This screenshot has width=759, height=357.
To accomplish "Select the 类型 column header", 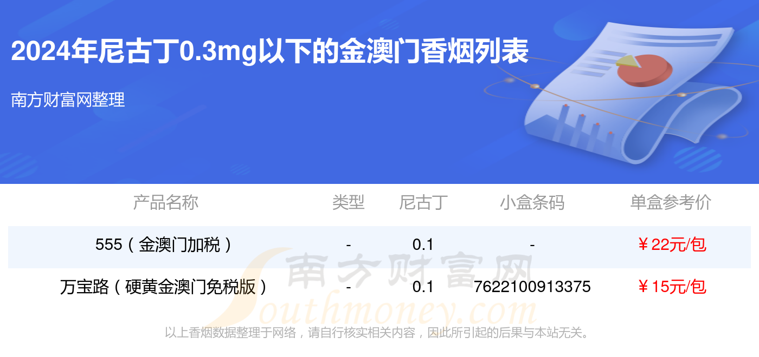I will tap(348, 202).
